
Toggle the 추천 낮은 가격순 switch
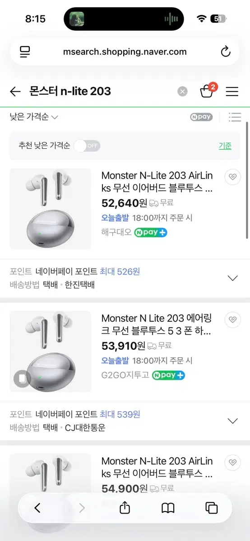pos(87,146)
